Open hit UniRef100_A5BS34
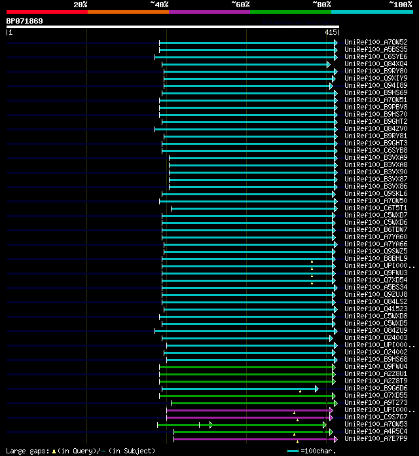This screenshot has height=456, width=419. [376, 288]
